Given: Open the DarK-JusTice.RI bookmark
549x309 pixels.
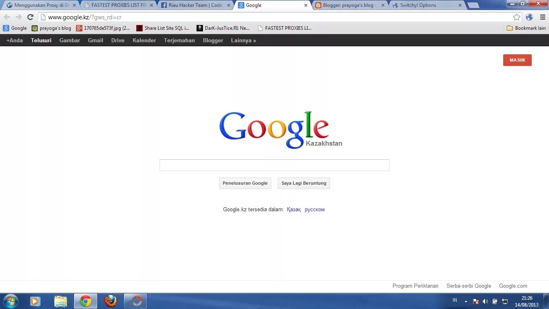Looking at the screenshot, I should pyautogui.click(x=223, y=28).
